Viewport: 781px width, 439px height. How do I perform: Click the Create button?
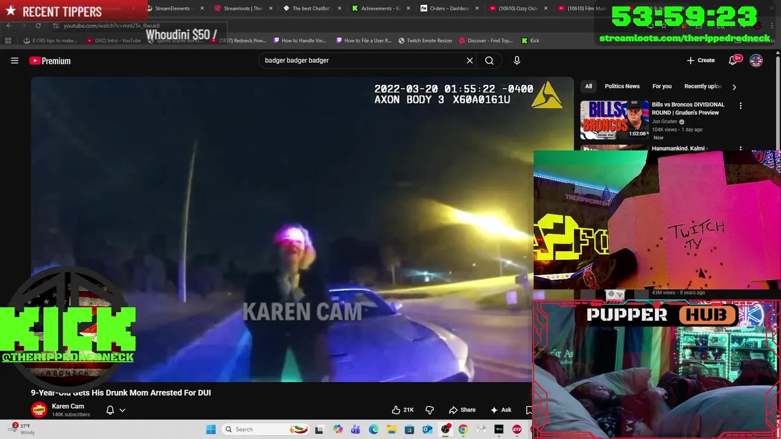pos(700,60)
